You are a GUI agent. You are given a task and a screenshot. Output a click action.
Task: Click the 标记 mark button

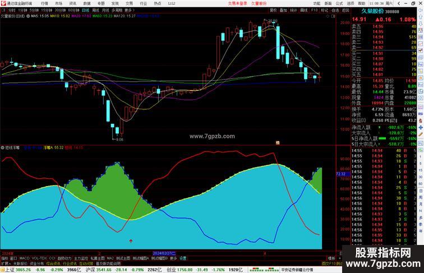[325, 10]
